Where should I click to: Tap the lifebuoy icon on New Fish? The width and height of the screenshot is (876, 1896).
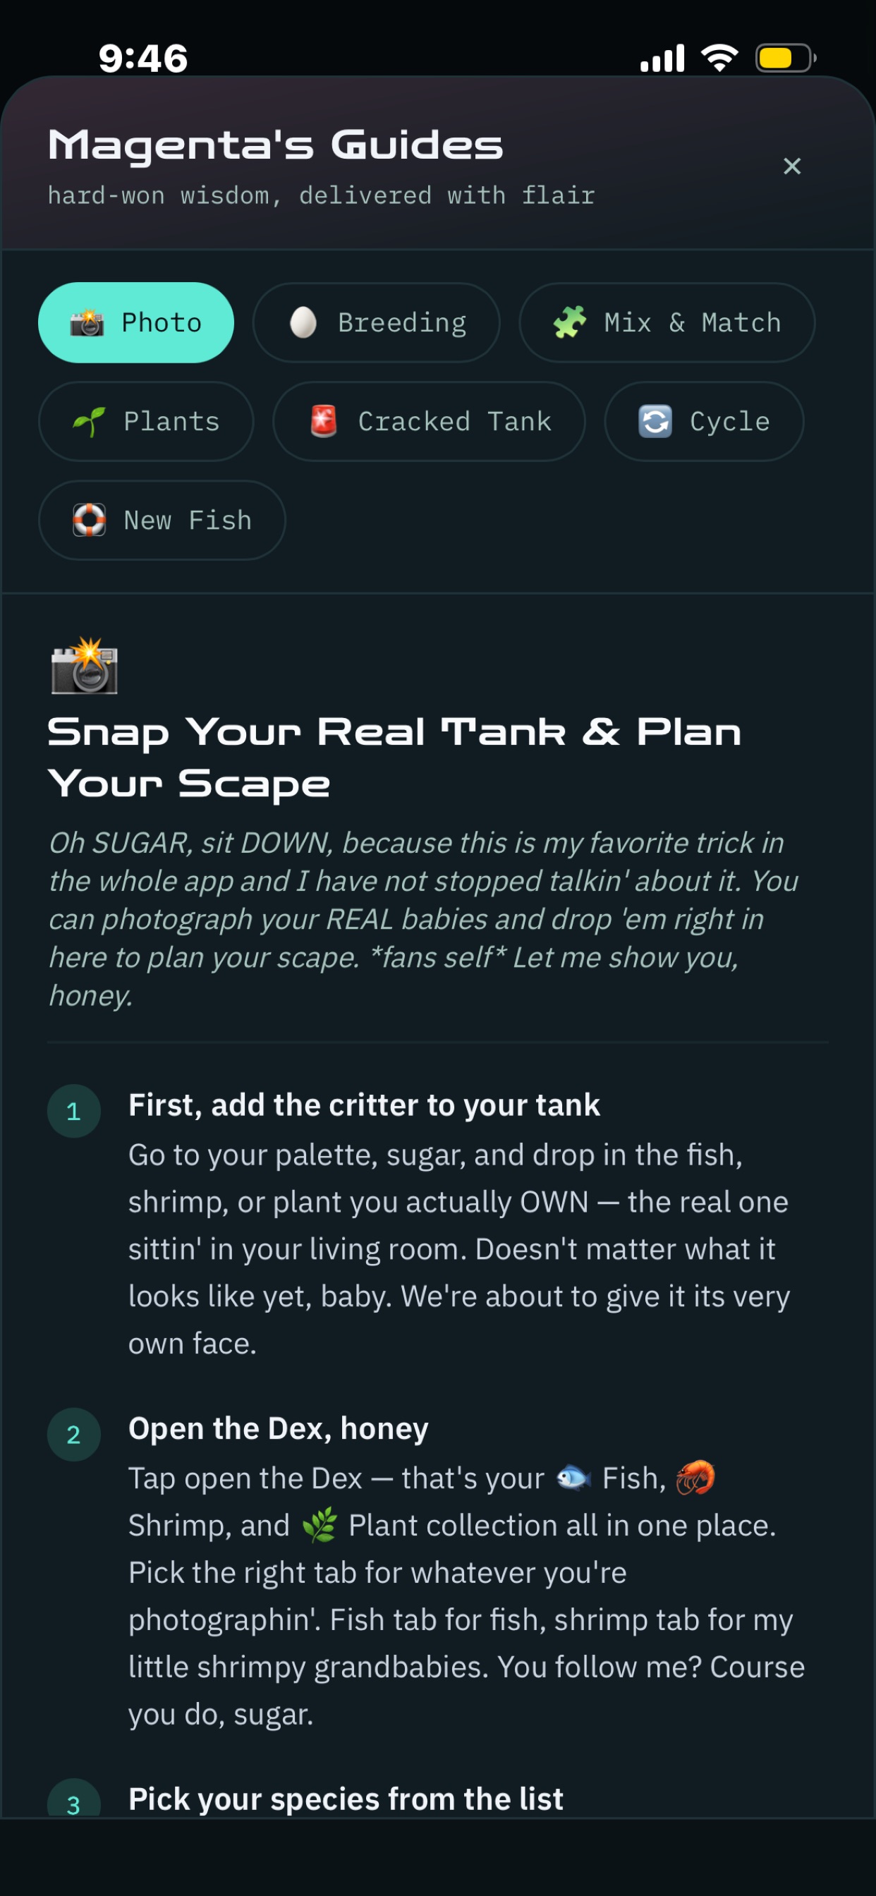[x=89, y=521]
